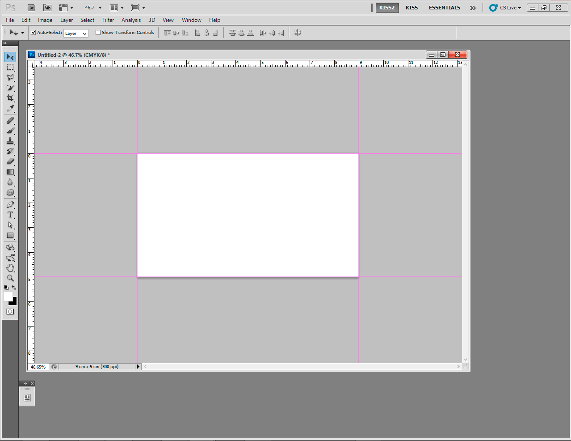Open the collapsed panel icon below the document

(x=27, y=398)
